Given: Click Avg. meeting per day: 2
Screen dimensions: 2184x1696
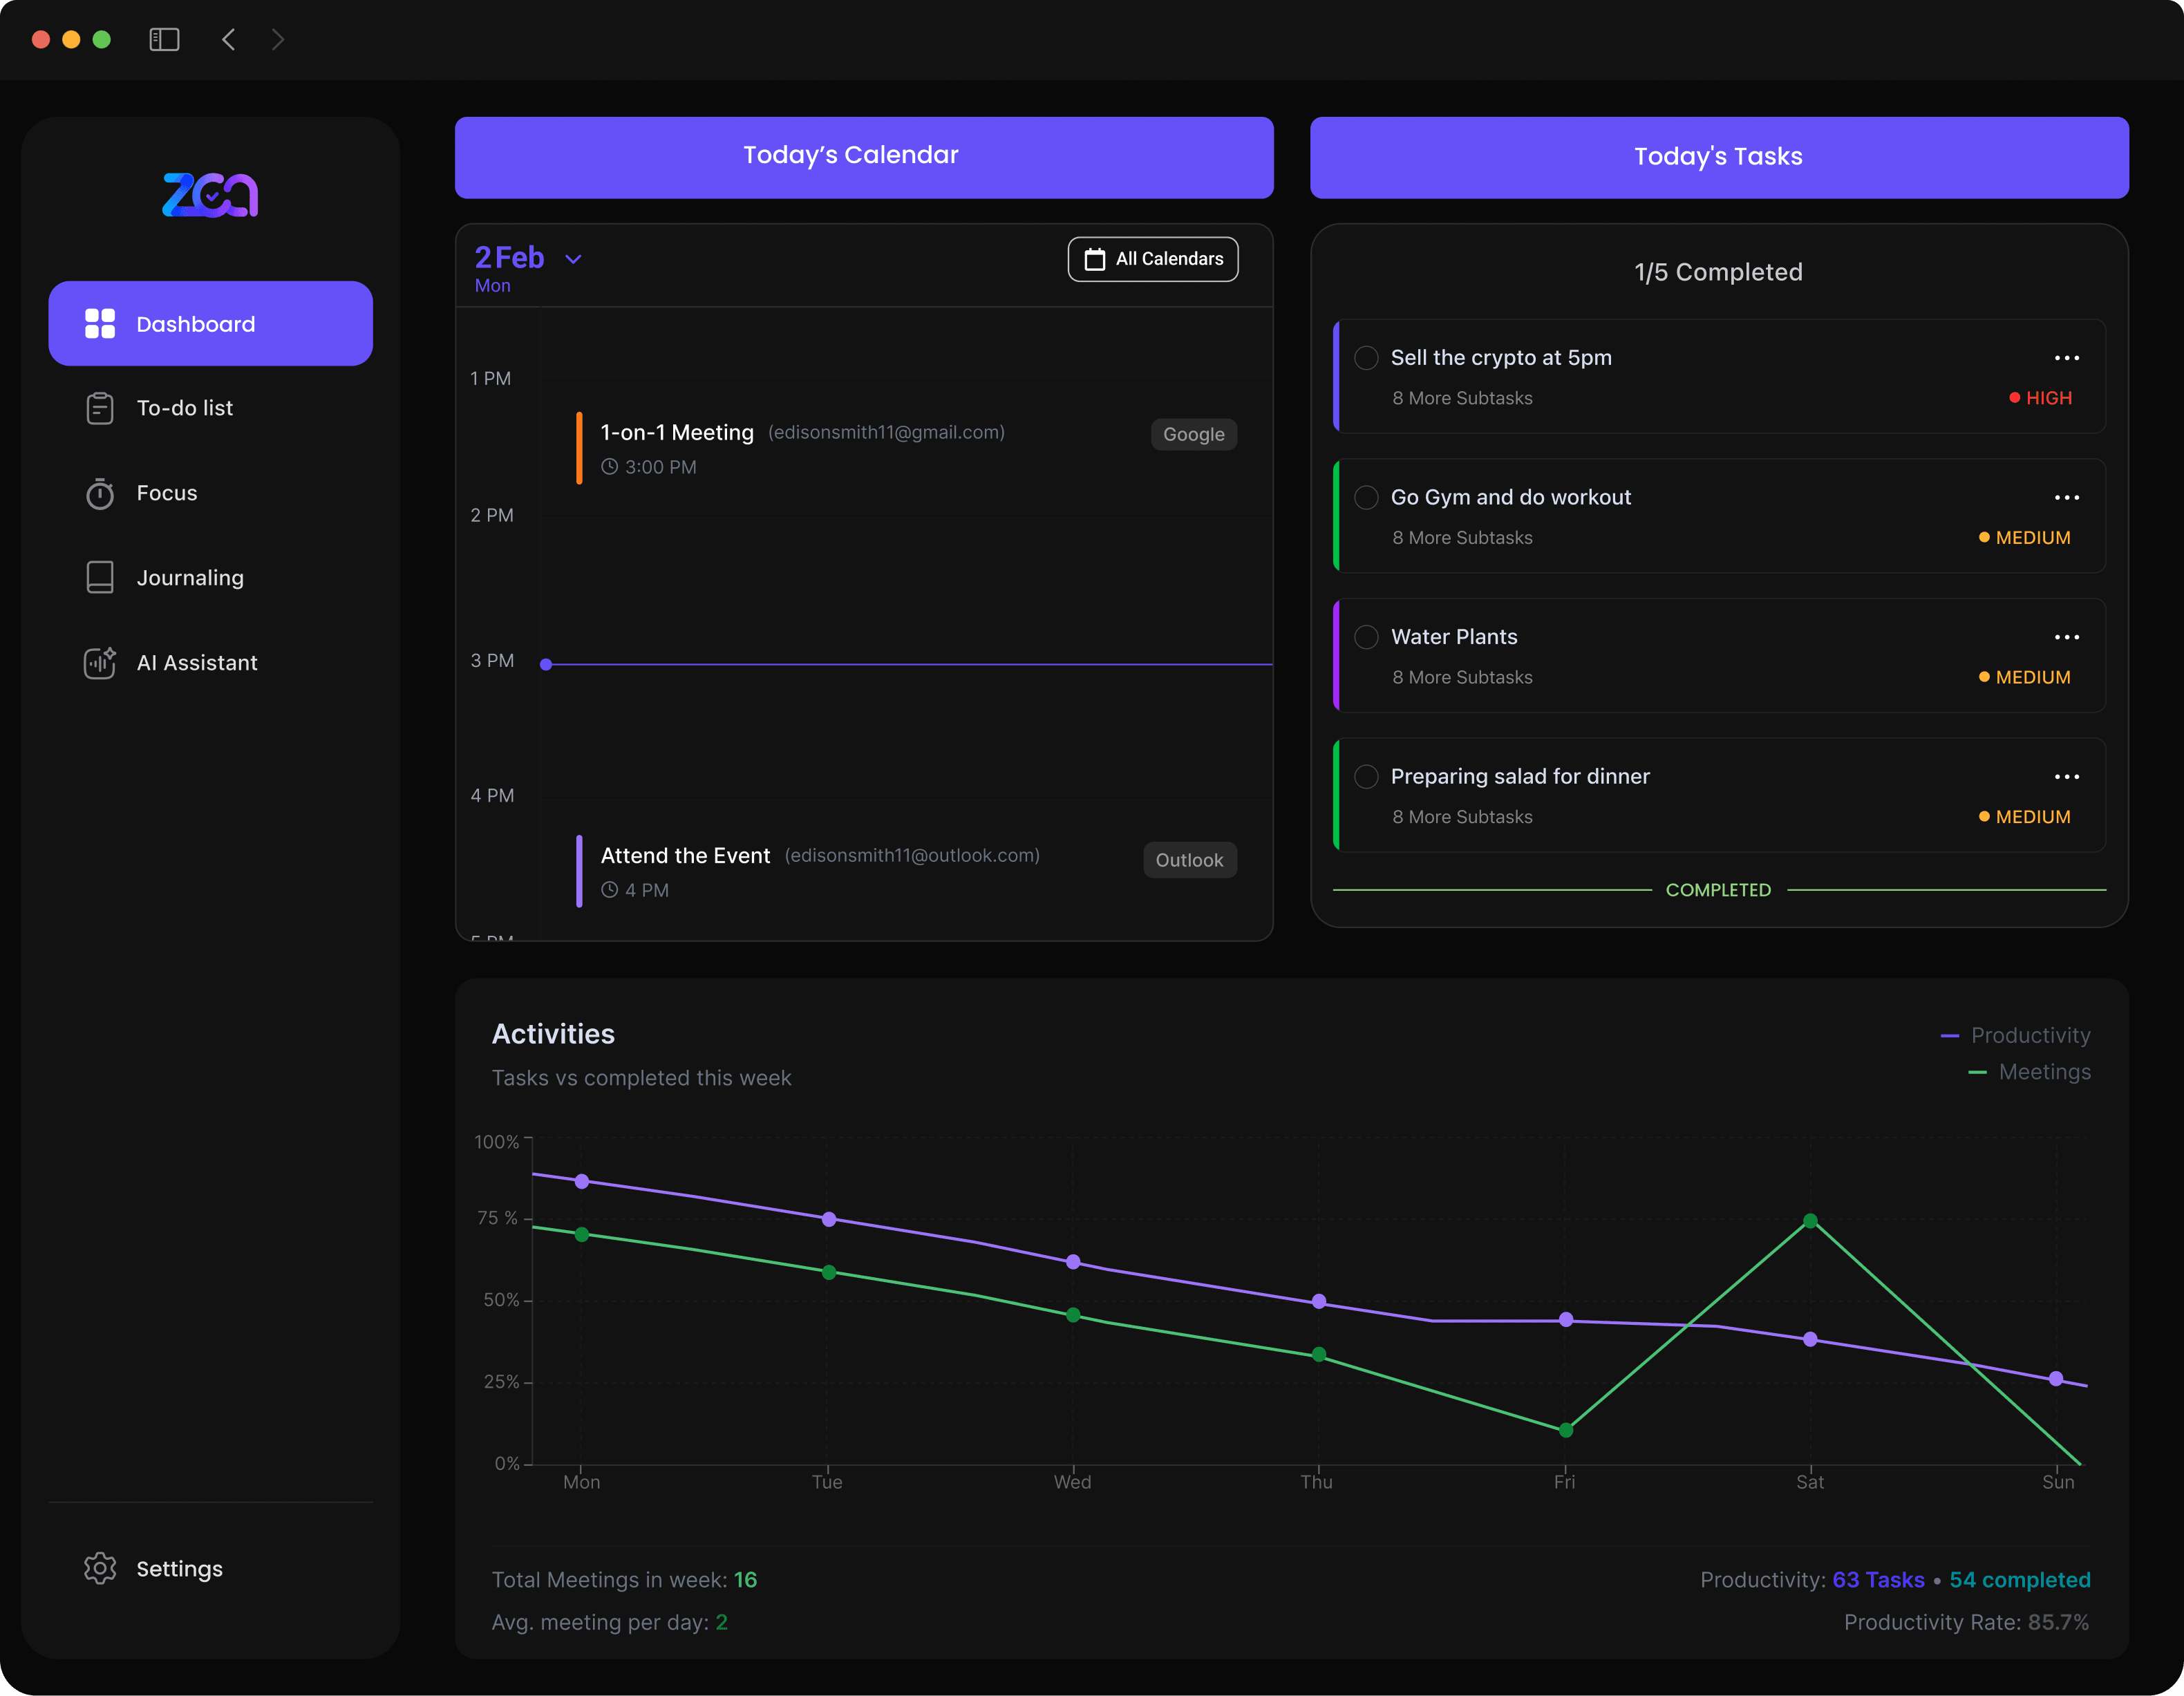Looking at the screenshot, I should [610, 1622].
